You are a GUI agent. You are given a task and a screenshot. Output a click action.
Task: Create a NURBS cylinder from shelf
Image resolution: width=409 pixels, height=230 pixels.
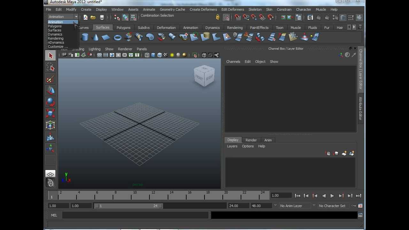(85, 37)
